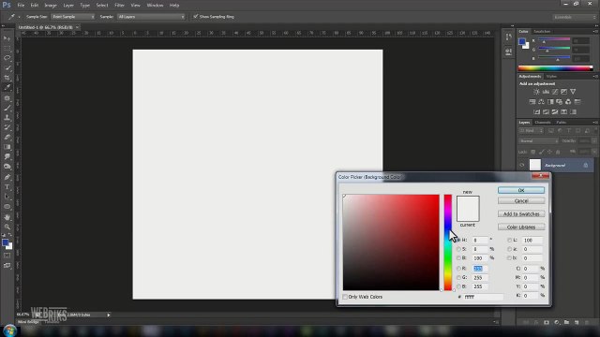Select the Lab a radio button
The image size is (600, 337).
pos(509,249)
